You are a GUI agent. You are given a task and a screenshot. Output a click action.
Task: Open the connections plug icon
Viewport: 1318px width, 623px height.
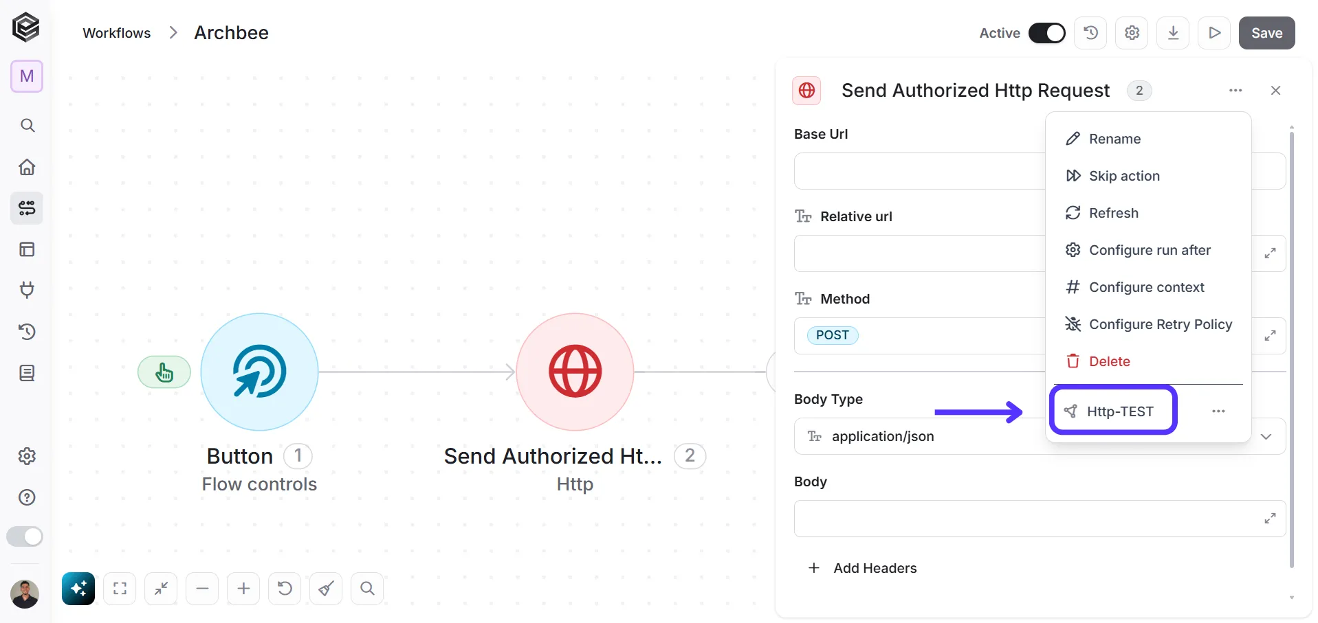click(27, 290)
